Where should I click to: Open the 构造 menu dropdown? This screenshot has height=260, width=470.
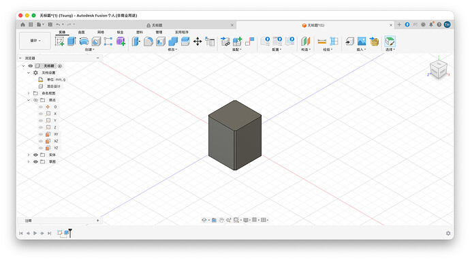306,50
